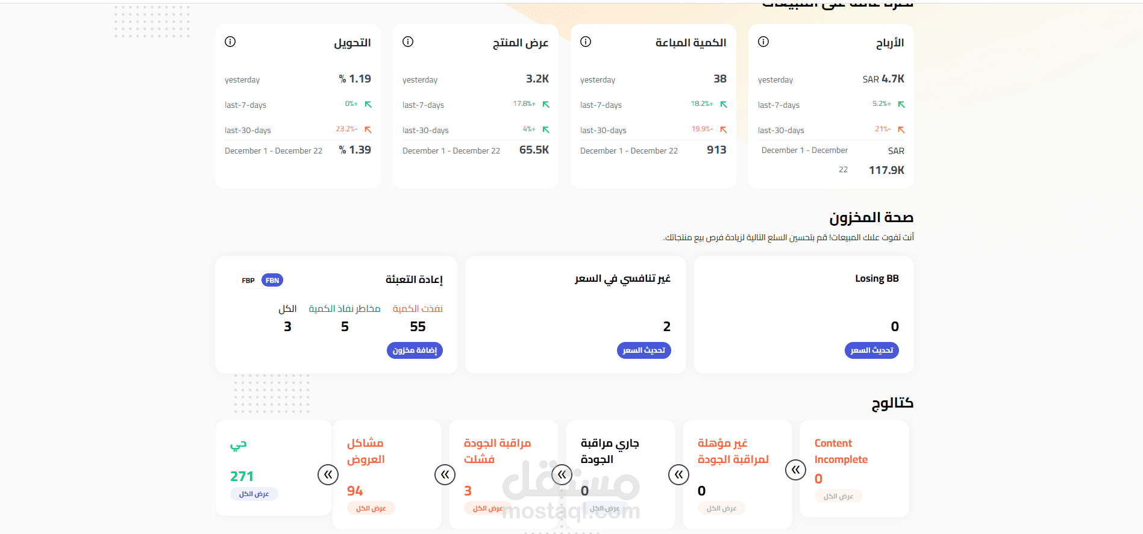
Task: Click Losing BB card title
Action: [x=877, y=278]
